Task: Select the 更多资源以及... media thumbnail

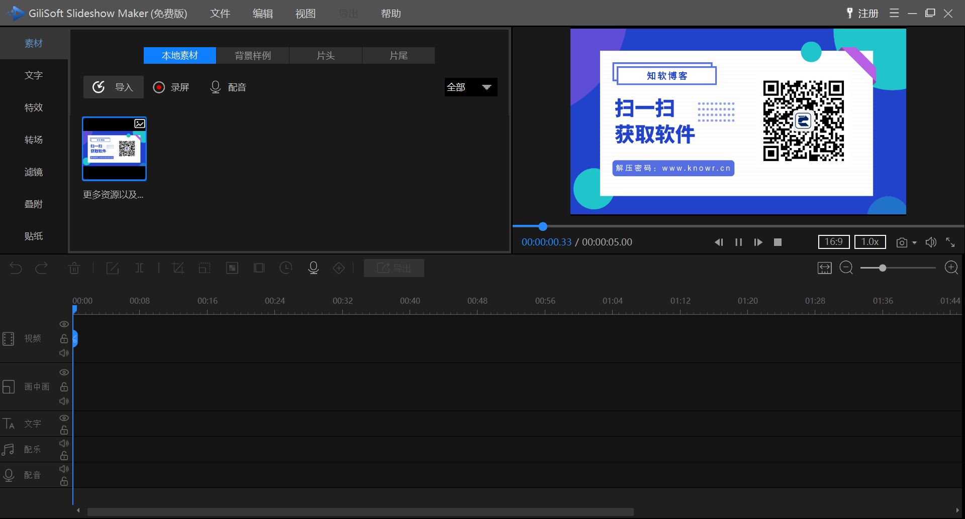Action: [114, 149]
